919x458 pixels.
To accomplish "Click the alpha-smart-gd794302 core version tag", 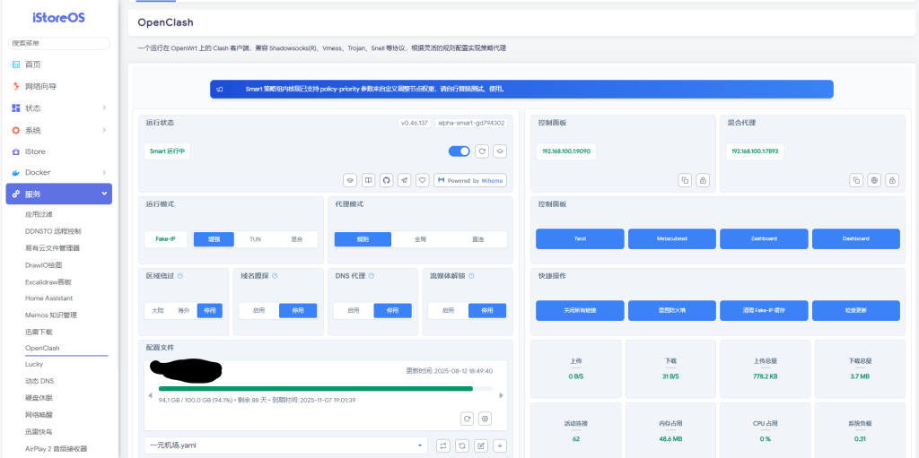I will pos(471,123).
